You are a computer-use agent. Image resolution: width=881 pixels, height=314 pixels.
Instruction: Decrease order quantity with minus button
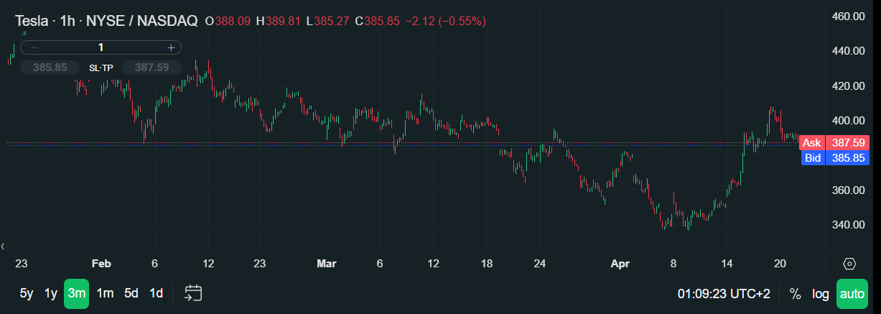(x=34, y=47)
